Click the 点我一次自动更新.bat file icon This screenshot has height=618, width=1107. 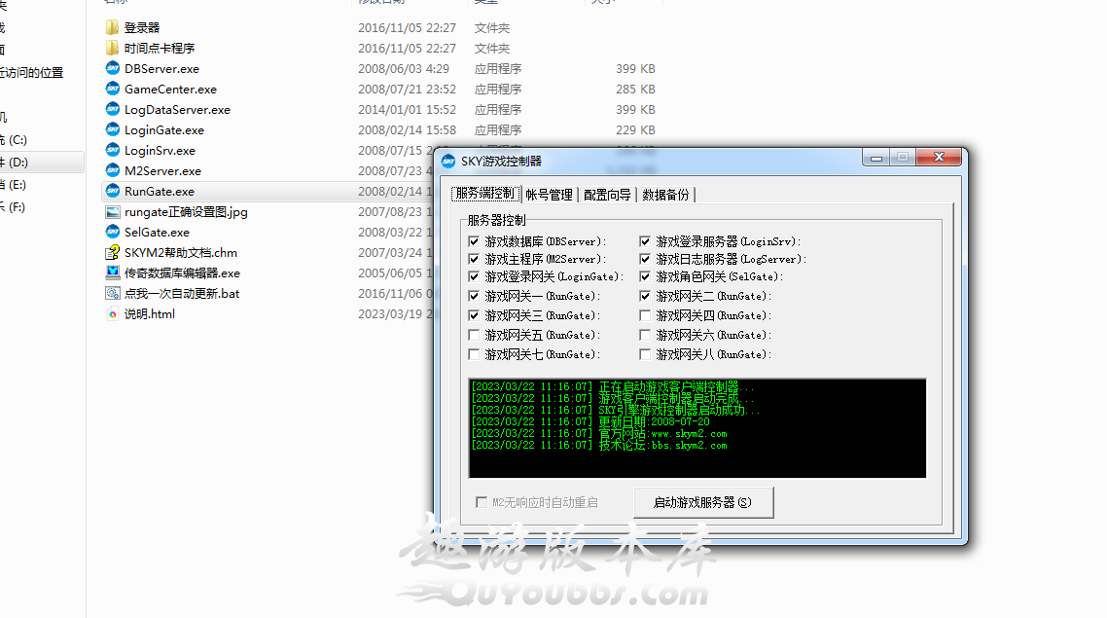point(112,293)
